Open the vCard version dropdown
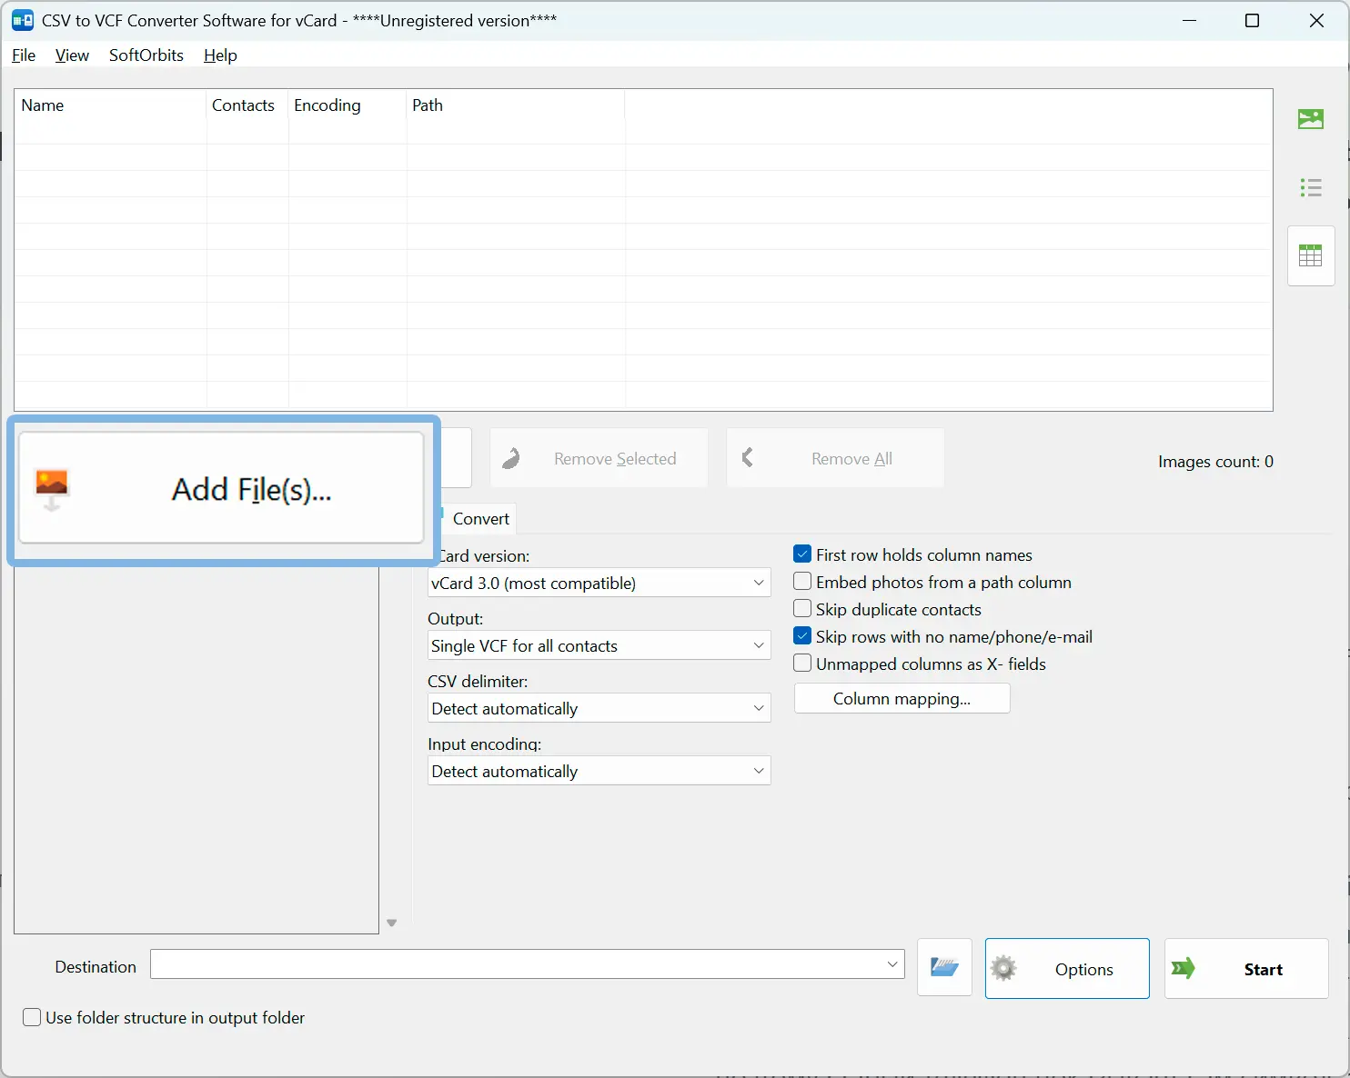This screenshot has height=1078, width=1350. (x=599, y=583)
